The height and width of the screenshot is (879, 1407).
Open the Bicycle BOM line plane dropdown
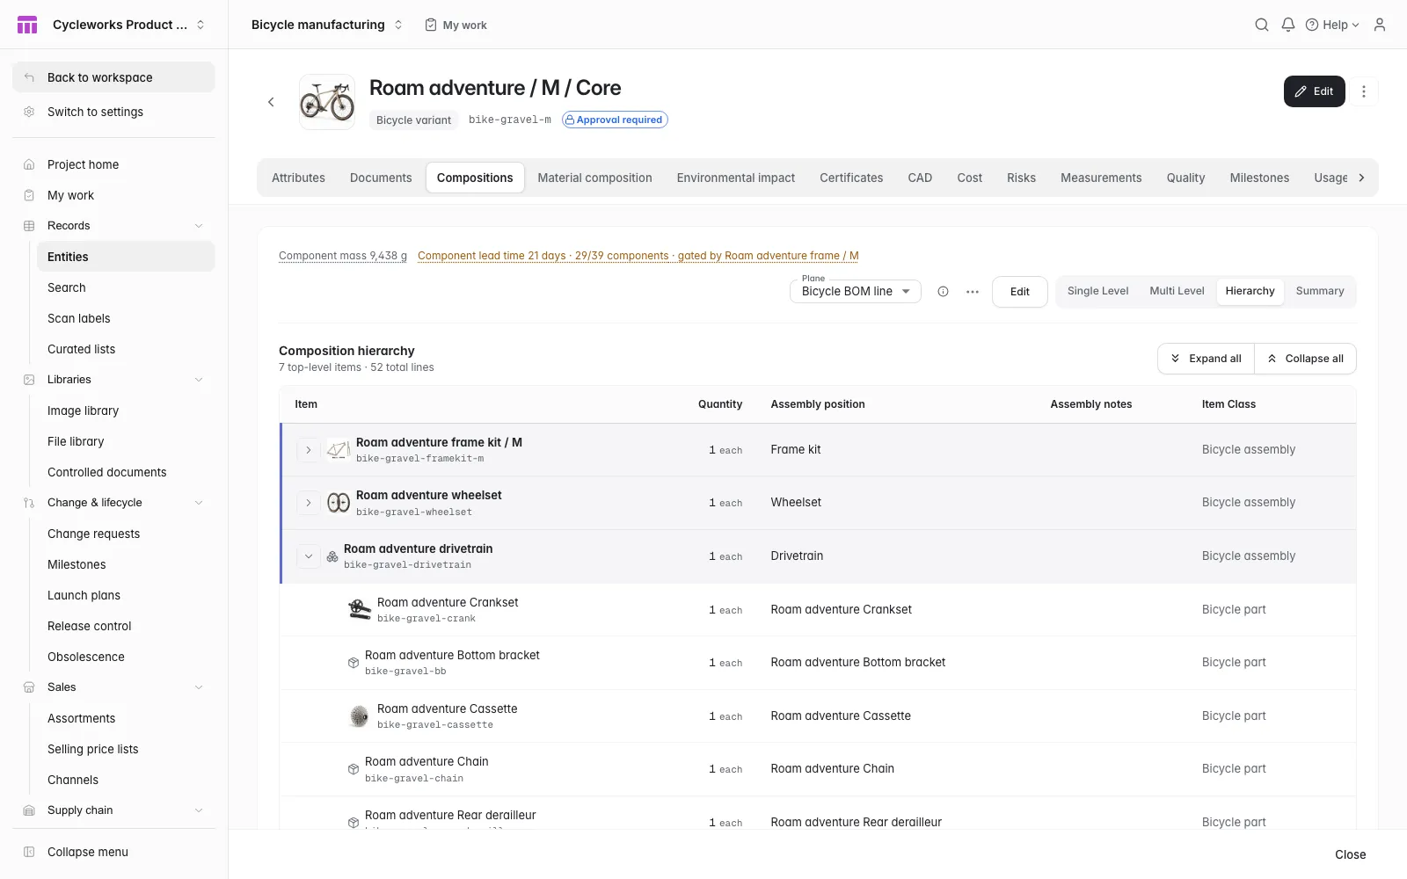[x=856, y=291]
